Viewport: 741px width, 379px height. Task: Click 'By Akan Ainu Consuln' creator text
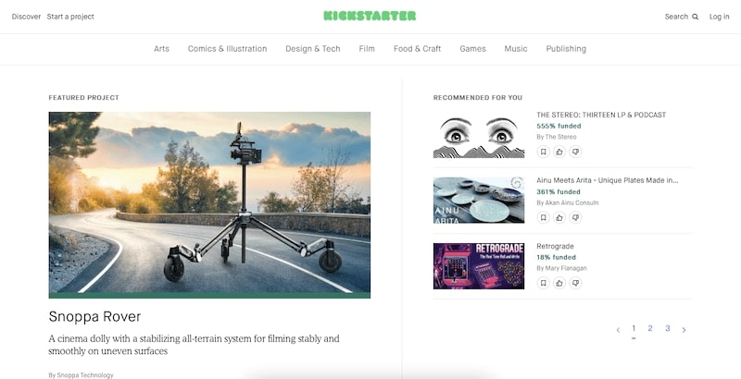[568, 202]
